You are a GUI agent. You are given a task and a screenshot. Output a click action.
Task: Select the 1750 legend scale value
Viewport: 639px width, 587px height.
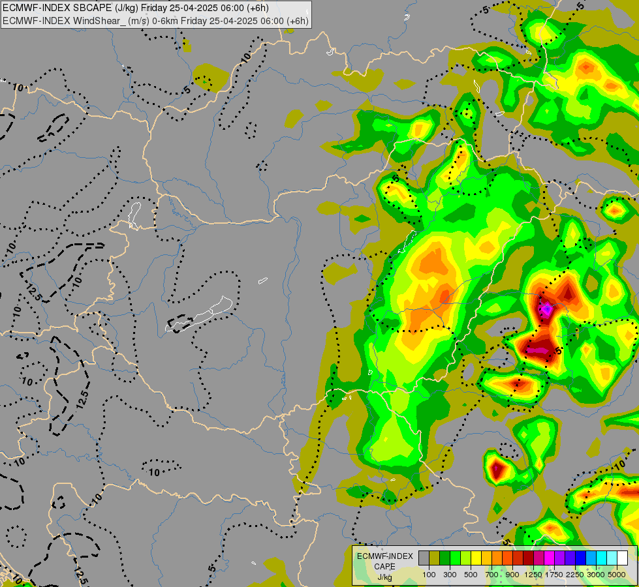[x=554, y=575]
